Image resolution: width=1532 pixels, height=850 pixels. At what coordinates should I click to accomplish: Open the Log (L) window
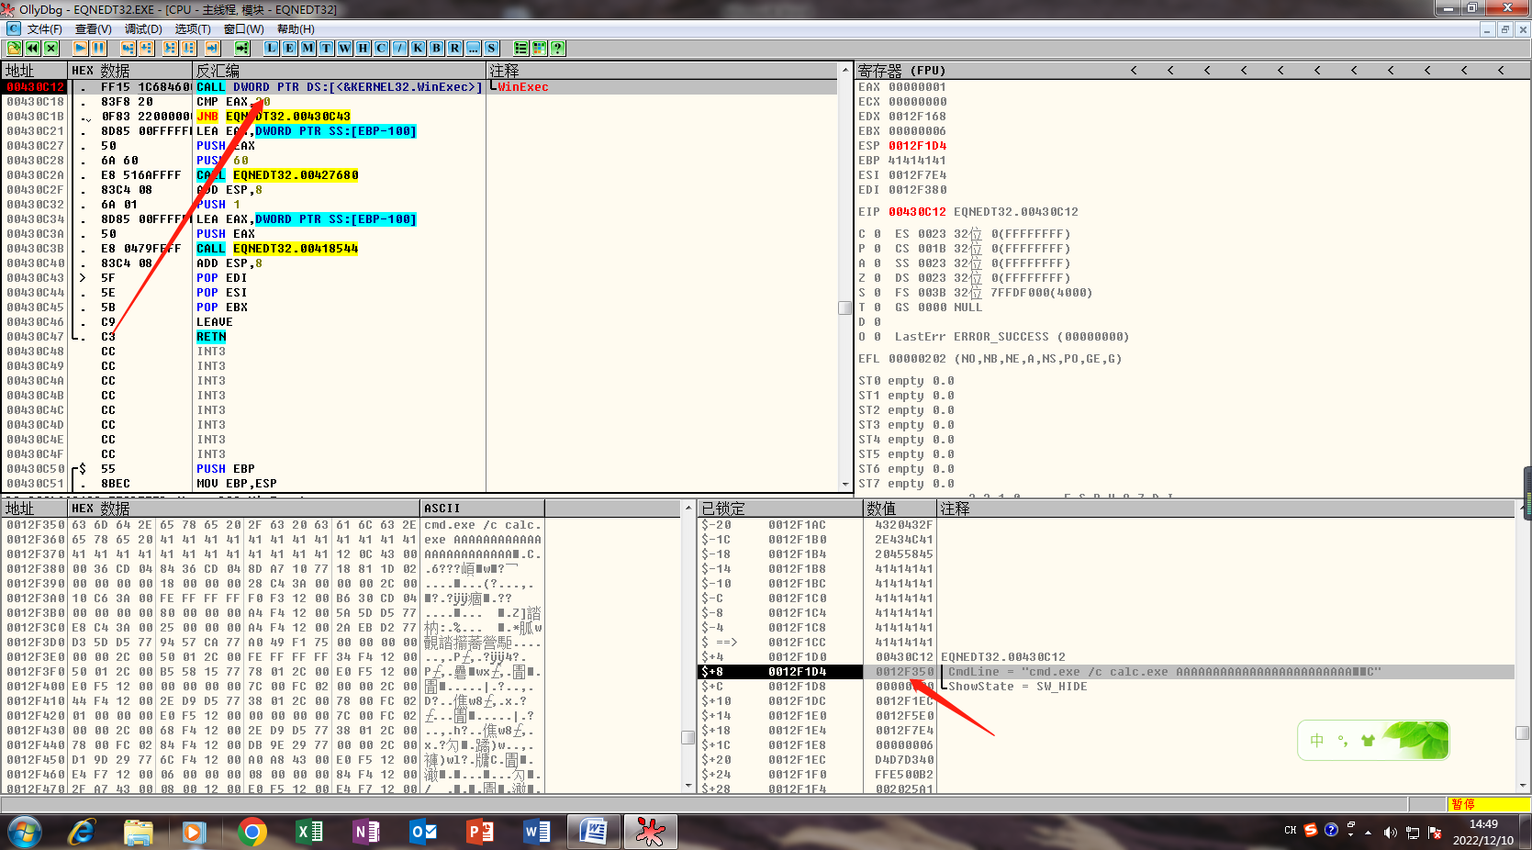click(272, 48)
